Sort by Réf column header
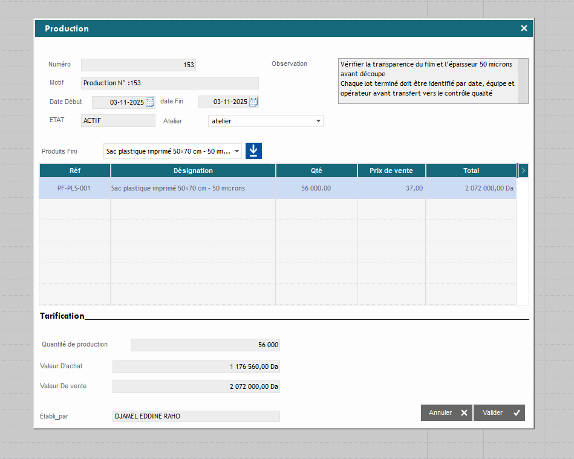The width and height of the screenshot is (574, 459). tap(75, 171)
